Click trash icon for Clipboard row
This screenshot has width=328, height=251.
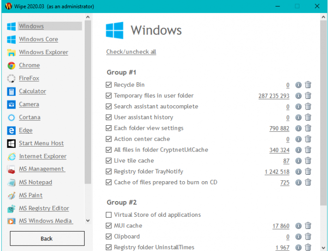(308, 237)
